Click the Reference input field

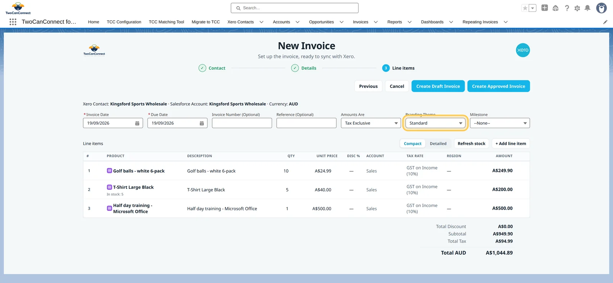tap(306, 123)
